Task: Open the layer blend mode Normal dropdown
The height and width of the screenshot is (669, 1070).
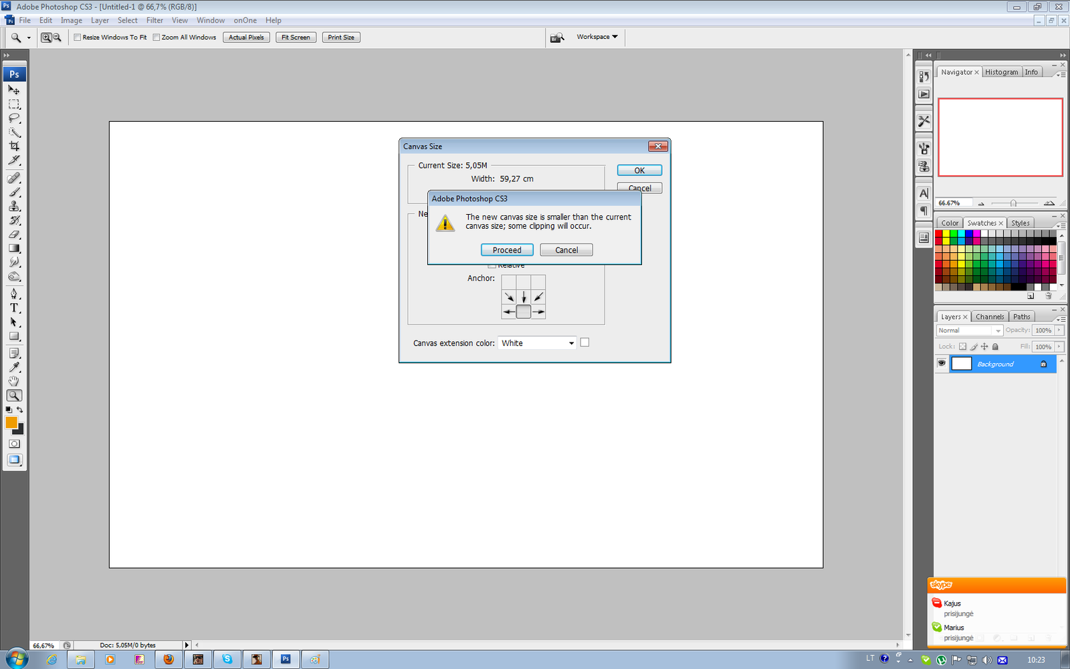Action: click(969, 330)
